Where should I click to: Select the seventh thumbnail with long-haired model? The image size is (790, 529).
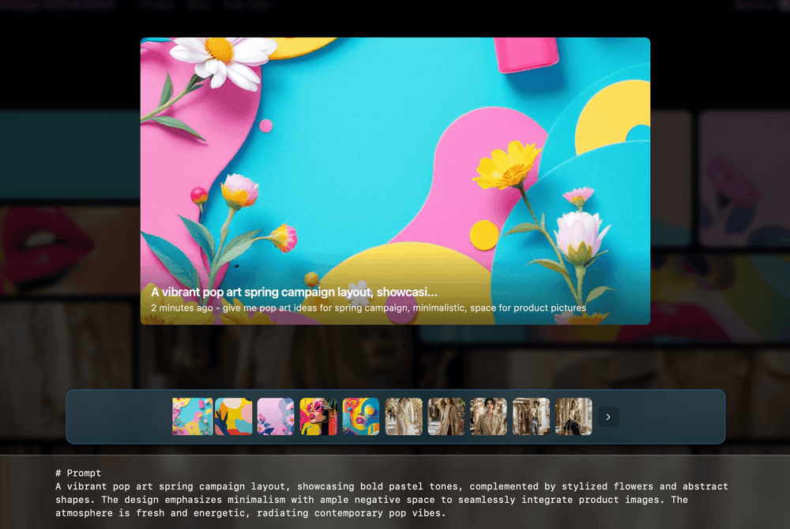[x=446, y=417]
